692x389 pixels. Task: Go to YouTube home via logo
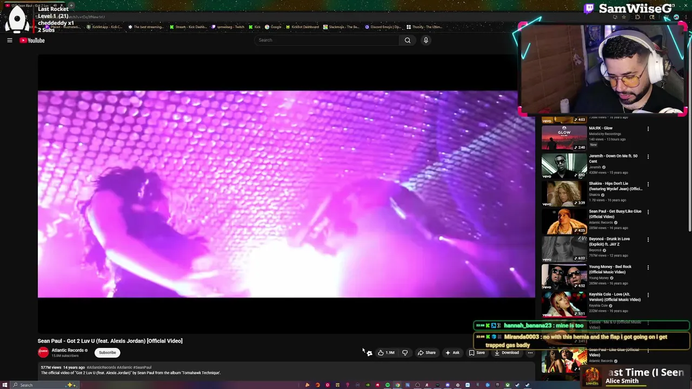(x=32, y=40)
